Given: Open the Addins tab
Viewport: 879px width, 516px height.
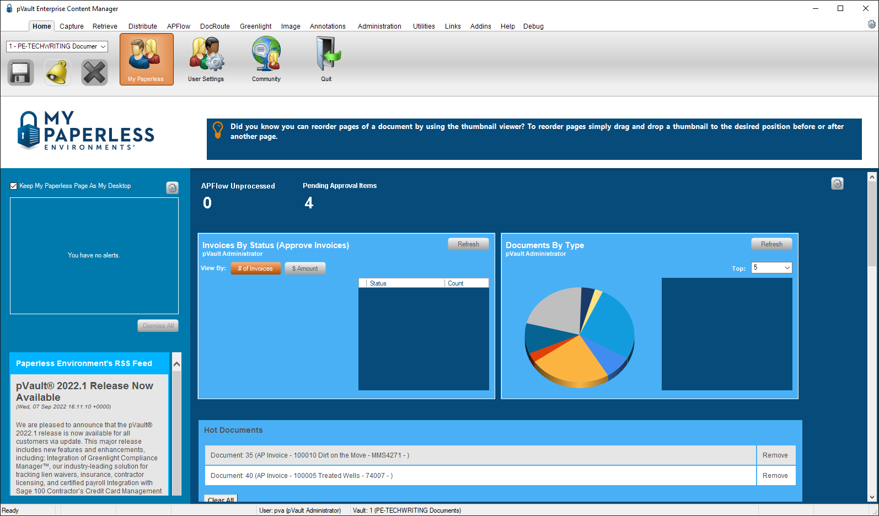Looking at the screenshot, I should tap(481, 26).
